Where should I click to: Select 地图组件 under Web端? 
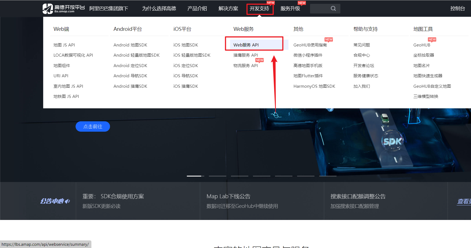(x=62, y=65)
